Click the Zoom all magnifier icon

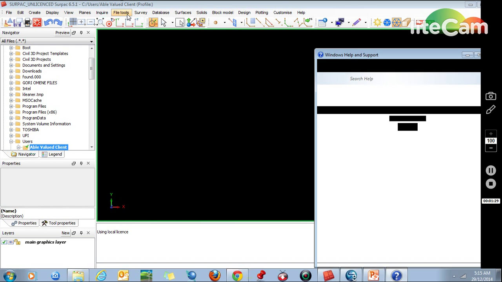100,22
